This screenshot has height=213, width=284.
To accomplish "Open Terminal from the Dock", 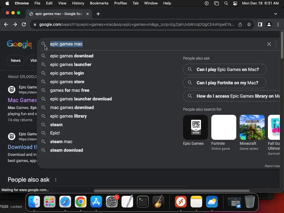I will [143, 202].
